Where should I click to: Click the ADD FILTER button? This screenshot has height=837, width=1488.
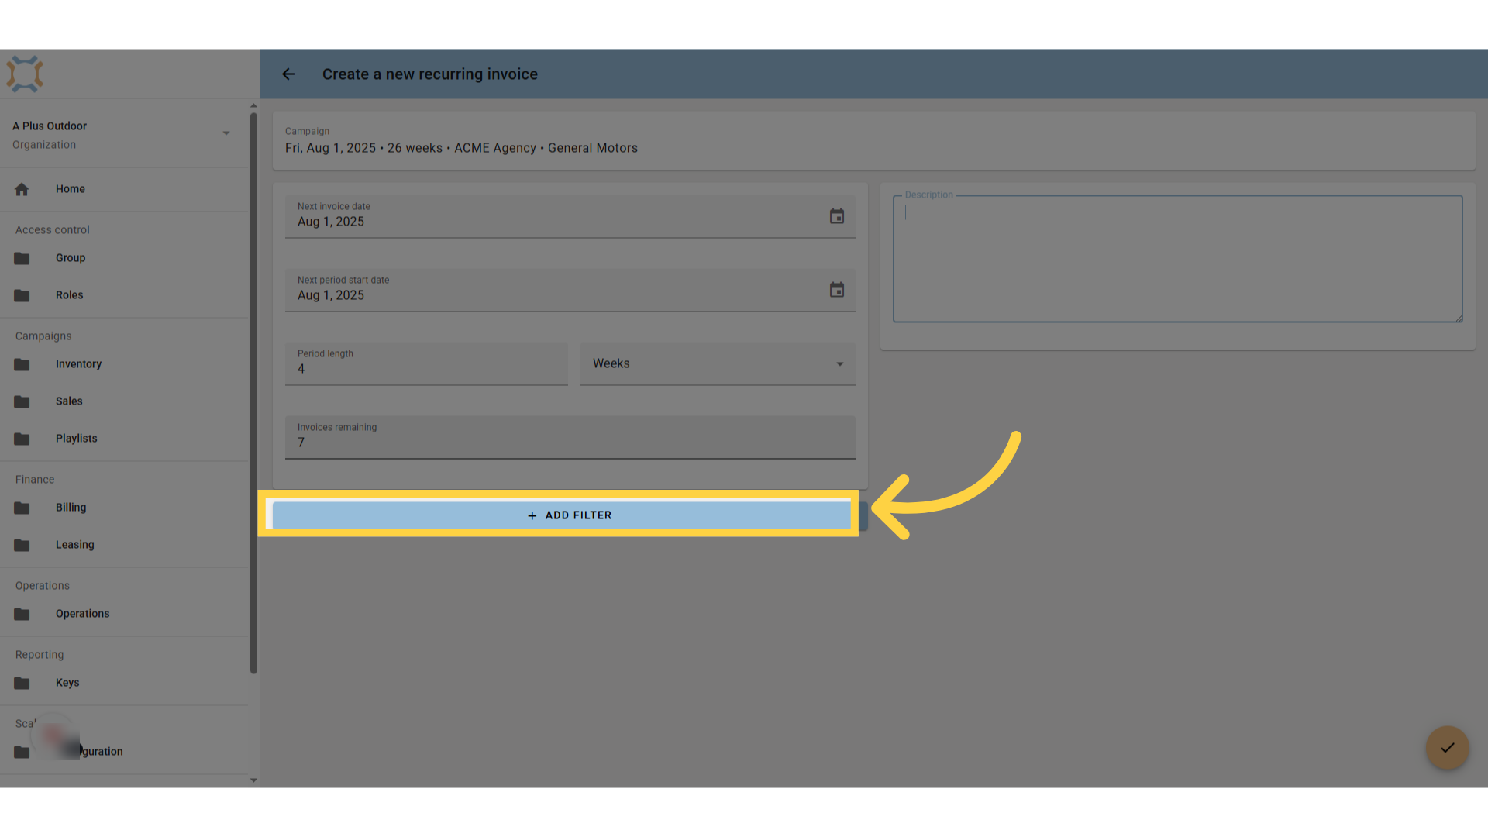point(570,515)
